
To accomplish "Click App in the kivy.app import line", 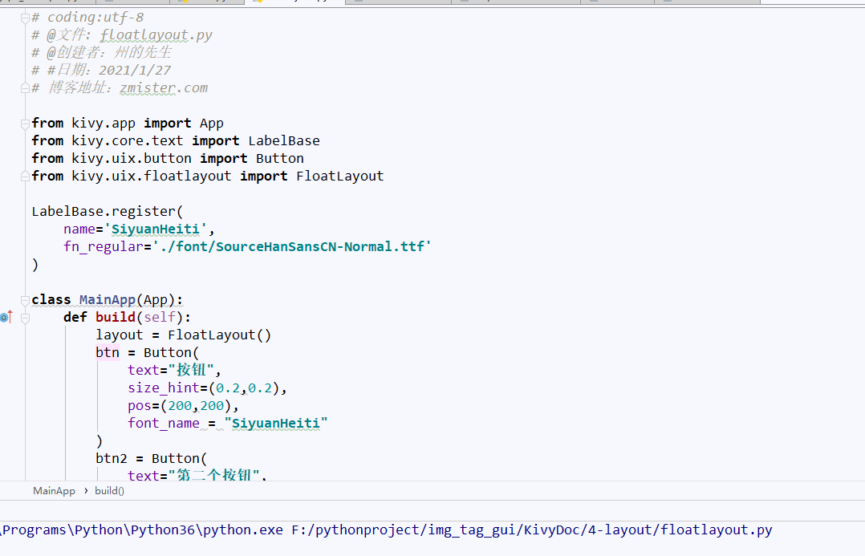I will tap(212, 123).
